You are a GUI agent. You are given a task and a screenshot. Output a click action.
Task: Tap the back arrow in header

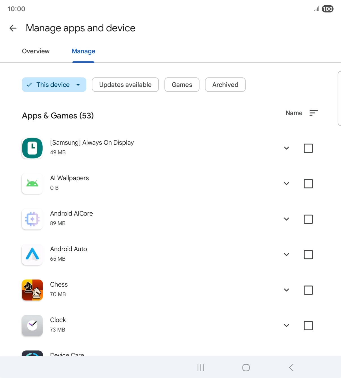coord(13,28)
